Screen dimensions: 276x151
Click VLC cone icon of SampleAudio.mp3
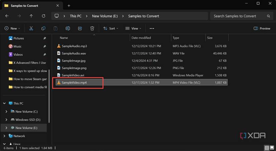(59, 46)
